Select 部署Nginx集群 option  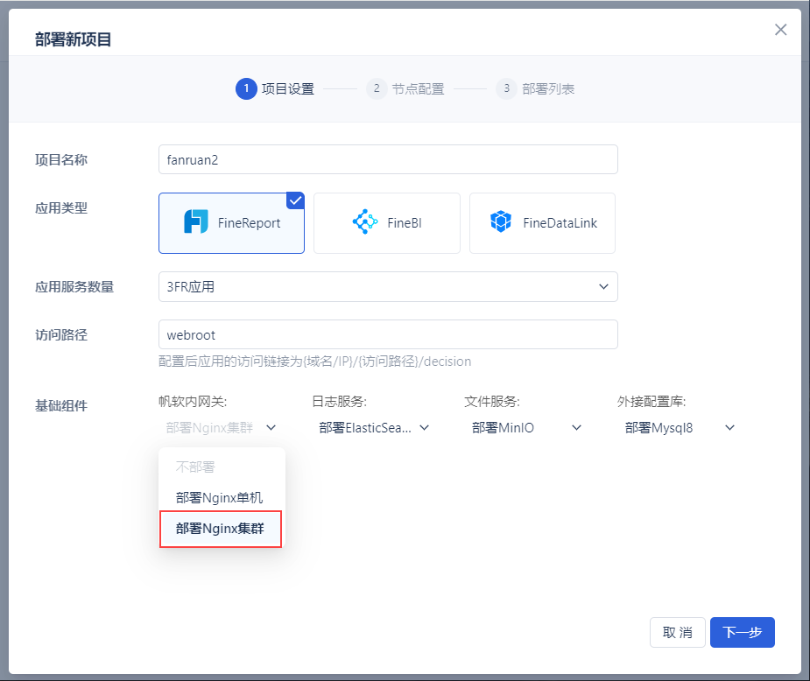coord(221,529)
